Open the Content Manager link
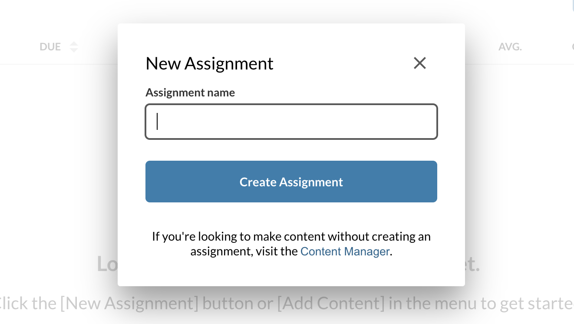This screenshot has width=574, height=324. pos(344,251)
